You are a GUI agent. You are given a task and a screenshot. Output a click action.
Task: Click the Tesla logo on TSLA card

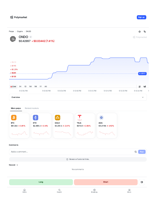pos(79,118)
